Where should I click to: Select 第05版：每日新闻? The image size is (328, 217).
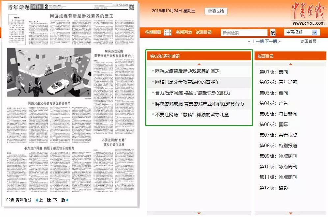278,114
